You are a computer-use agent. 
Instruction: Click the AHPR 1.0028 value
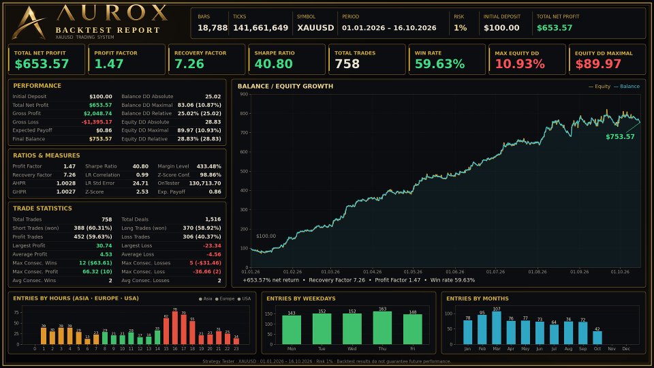click(66, 183)
